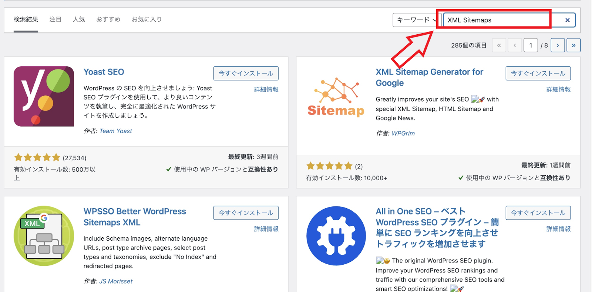Switch to the 注目 tab
Viewport: 592px width, 292px height.
click(55, 20)
